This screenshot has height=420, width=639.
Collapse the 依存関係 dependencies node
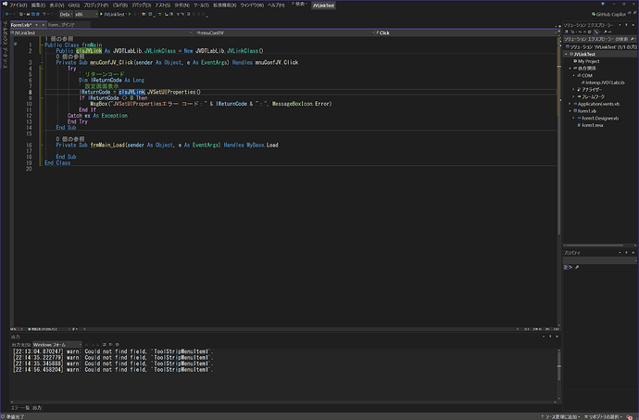click(570, 69)
